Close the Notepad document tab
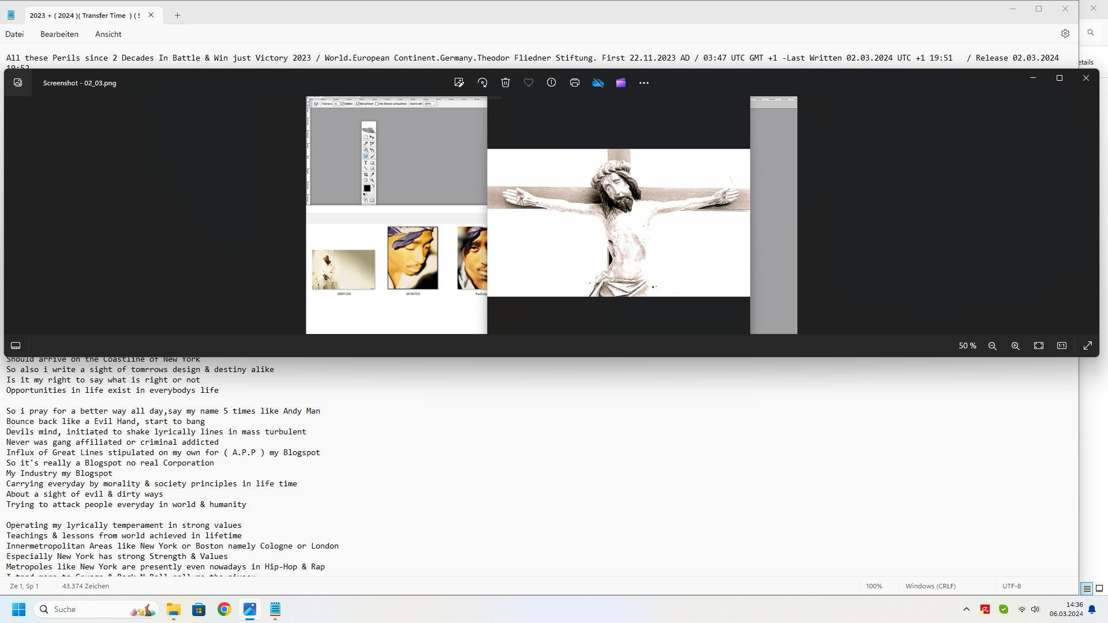This screenshot has width=1108, height=623. pyautogui.click(x=151, y=16)
